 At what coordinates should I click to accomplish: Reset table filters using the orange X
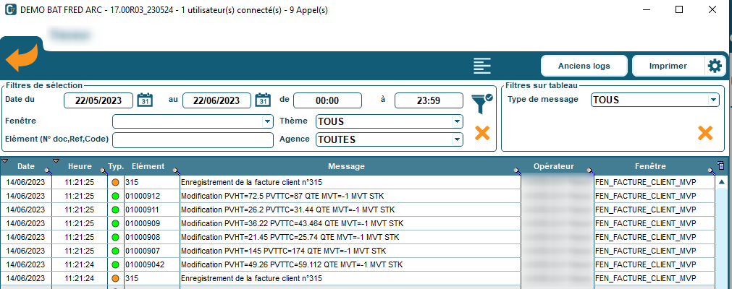pos(704,133)
